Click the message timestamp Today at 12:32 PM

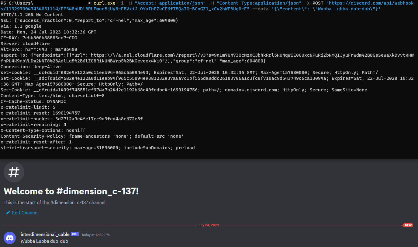[x=95, y=235]
